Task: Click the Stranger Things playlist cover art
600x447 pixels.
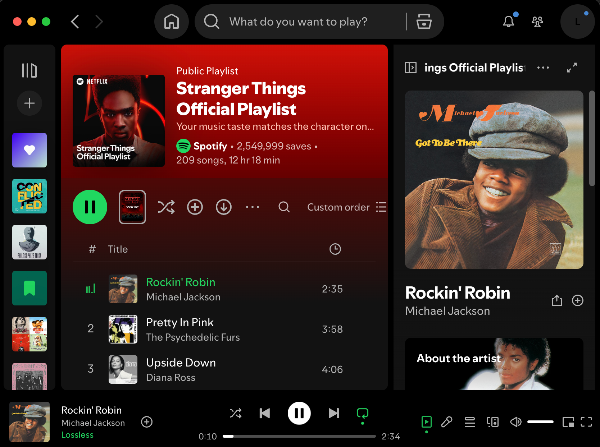Action: [x=119, y=121]
